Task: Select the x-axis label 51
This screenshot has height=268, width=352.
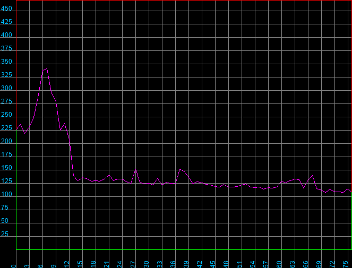Action: coord(239,264)
